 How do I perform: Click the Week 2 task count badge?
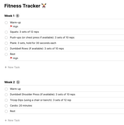click(18, 82)
